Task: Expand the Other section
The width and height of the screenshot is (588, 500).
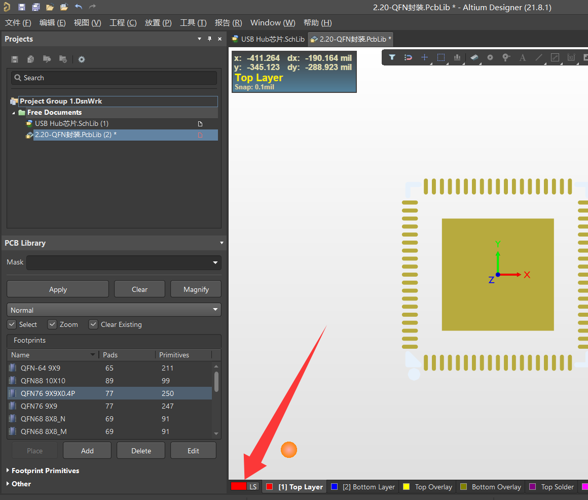Action: tap(8, 484)
